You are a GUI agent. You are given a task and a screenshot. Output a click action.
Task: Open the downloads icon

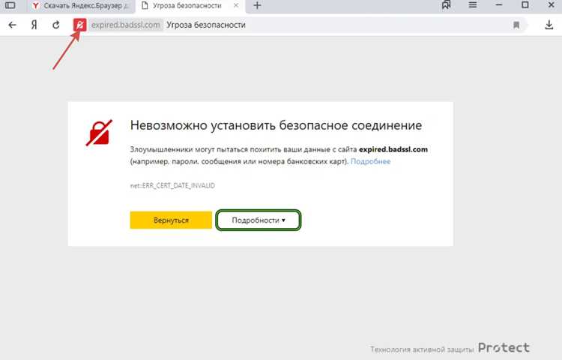point(549,25)
